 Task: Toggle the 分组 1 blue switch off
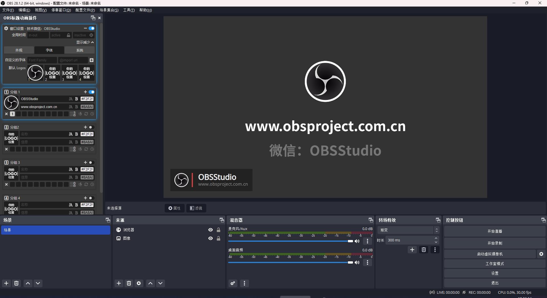pos(91,92)
